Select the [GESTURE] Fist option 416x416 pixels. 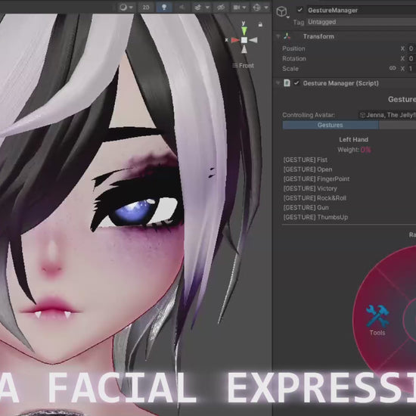pos(305,160)
